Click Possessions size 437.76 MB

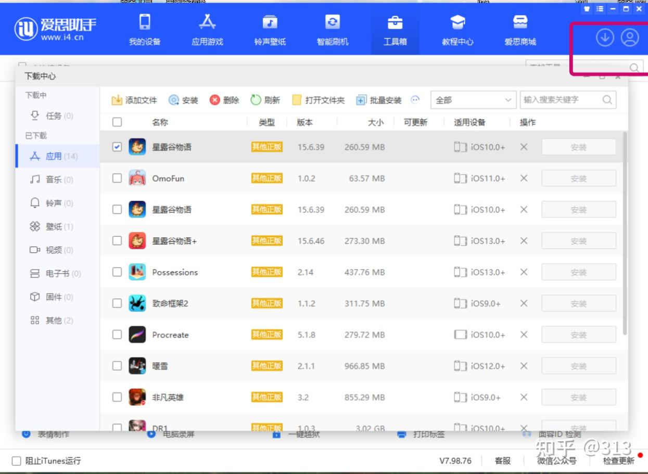pyautogui.click(x=364, y=272)
